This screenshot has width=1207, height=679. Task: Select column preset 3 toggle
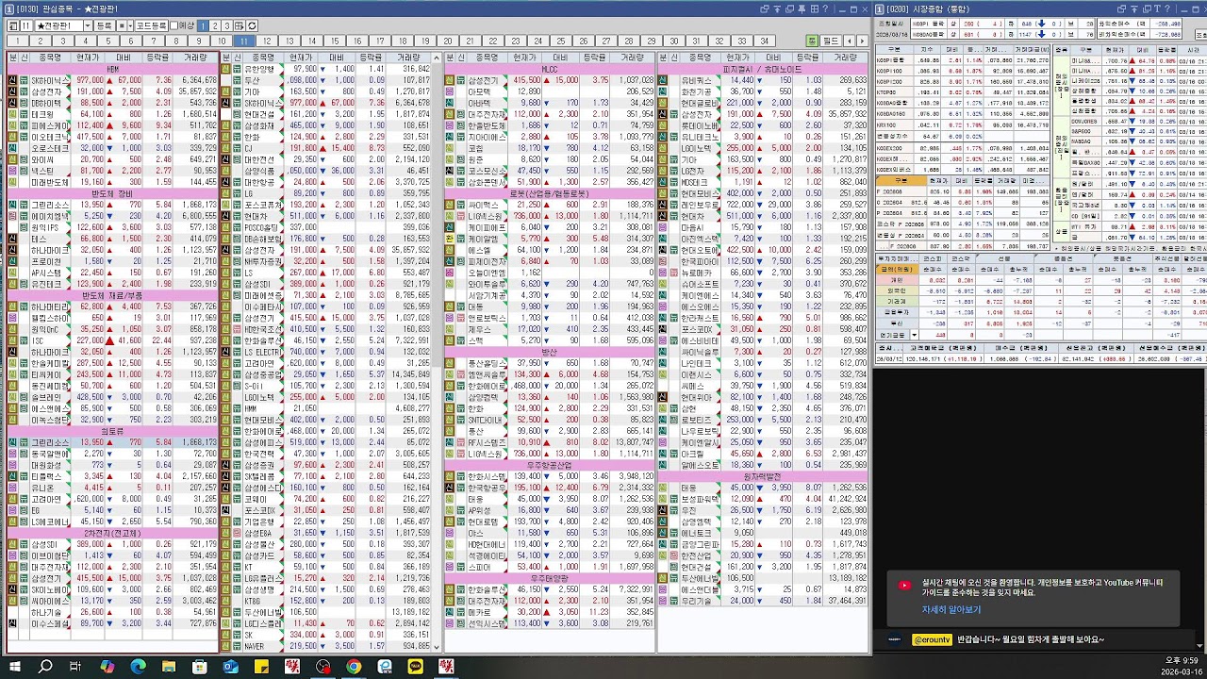tap(227, 25)
